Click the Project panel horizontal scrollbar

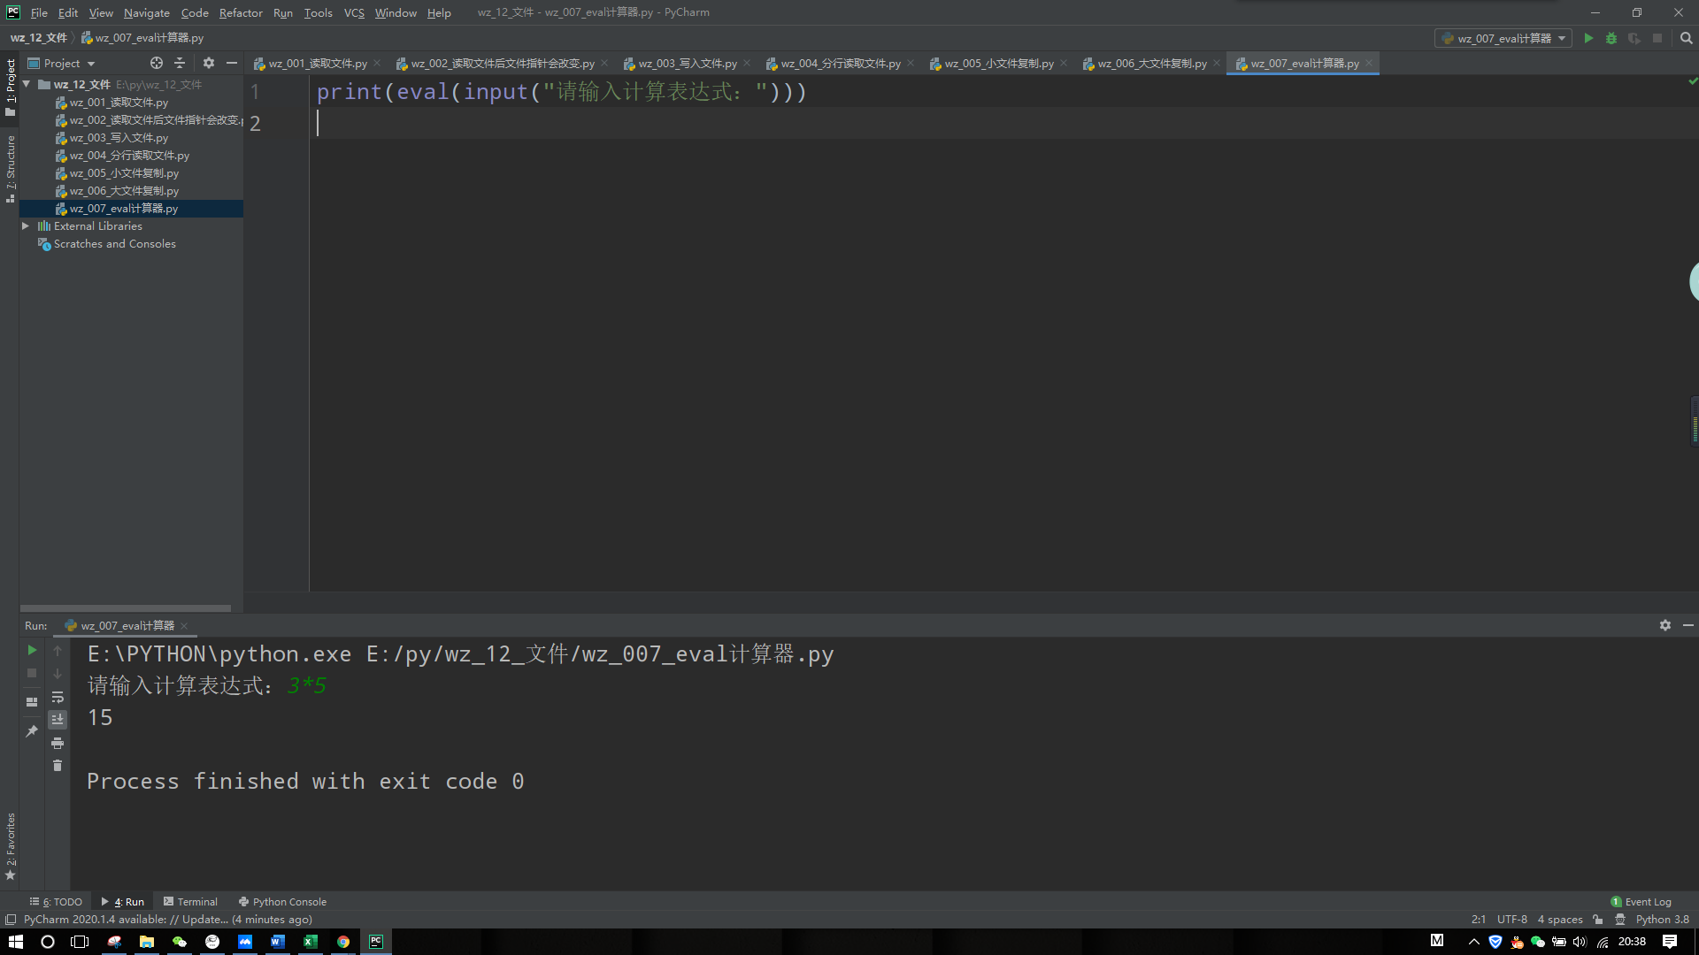tap(126, 608)
